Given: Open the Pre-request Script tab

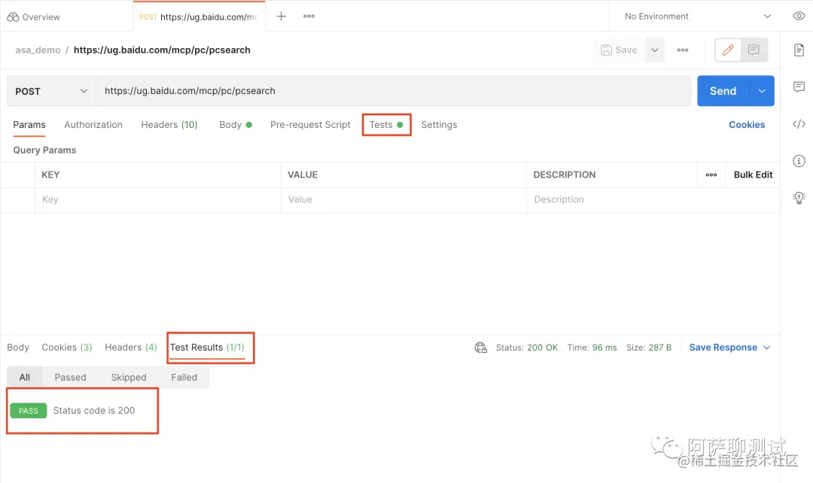Looking at the screenshot, I should [x=310, y=125].
